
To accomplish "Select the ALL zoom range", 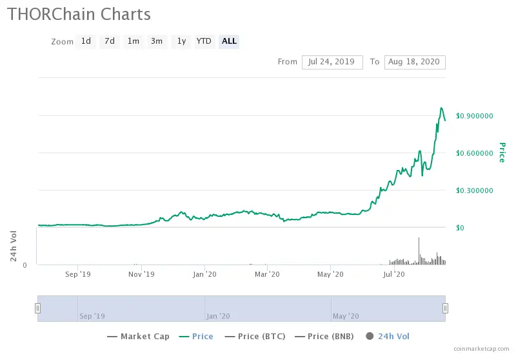I will pyautogui.click(x=229, y=41).
